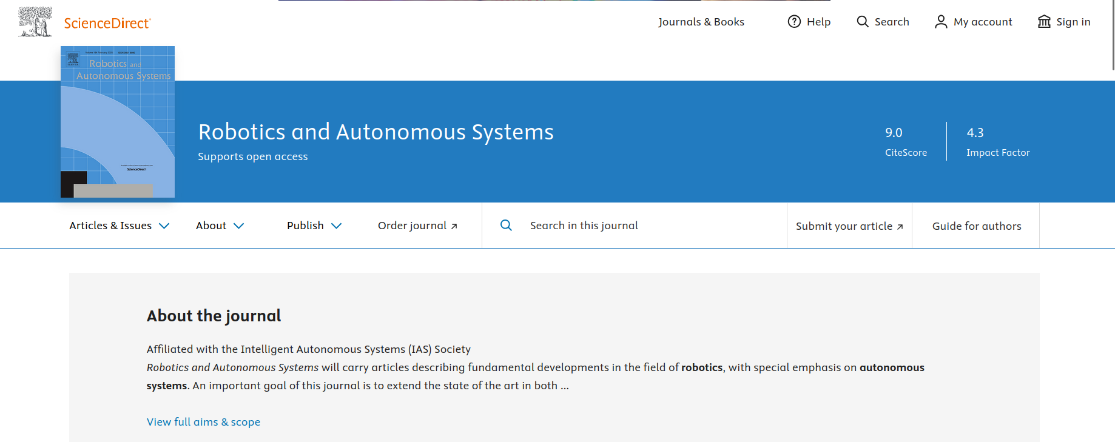
Task: Click the My account person icon
Action: click(x=941, y=22)
